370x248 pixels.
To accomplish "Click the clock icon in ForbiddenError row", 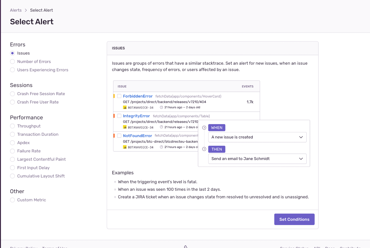I will [161, 107].
